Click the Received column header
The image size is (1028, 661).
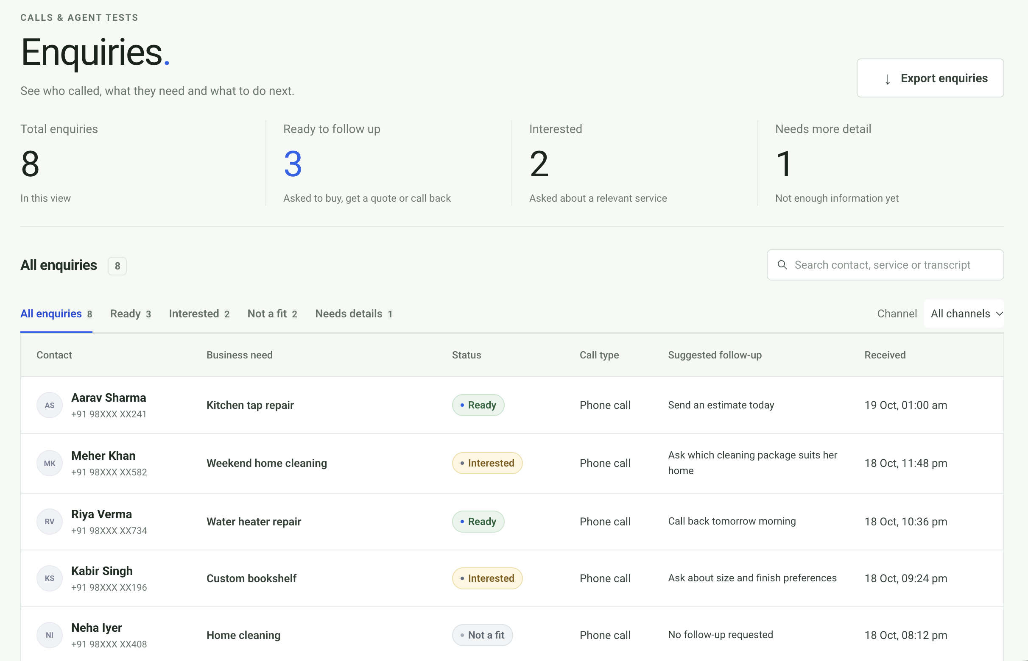coord(885,355)
